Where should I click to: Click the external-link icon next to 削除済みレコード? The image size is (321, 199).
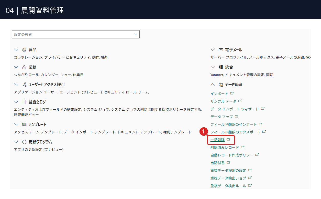[x=243, y=147]
